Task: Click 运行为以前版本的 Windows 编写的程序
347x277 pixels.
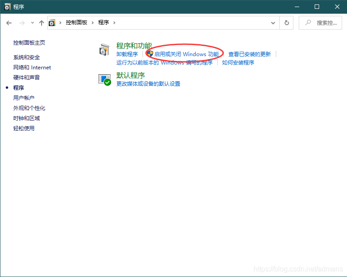Action: pos(165,63)
